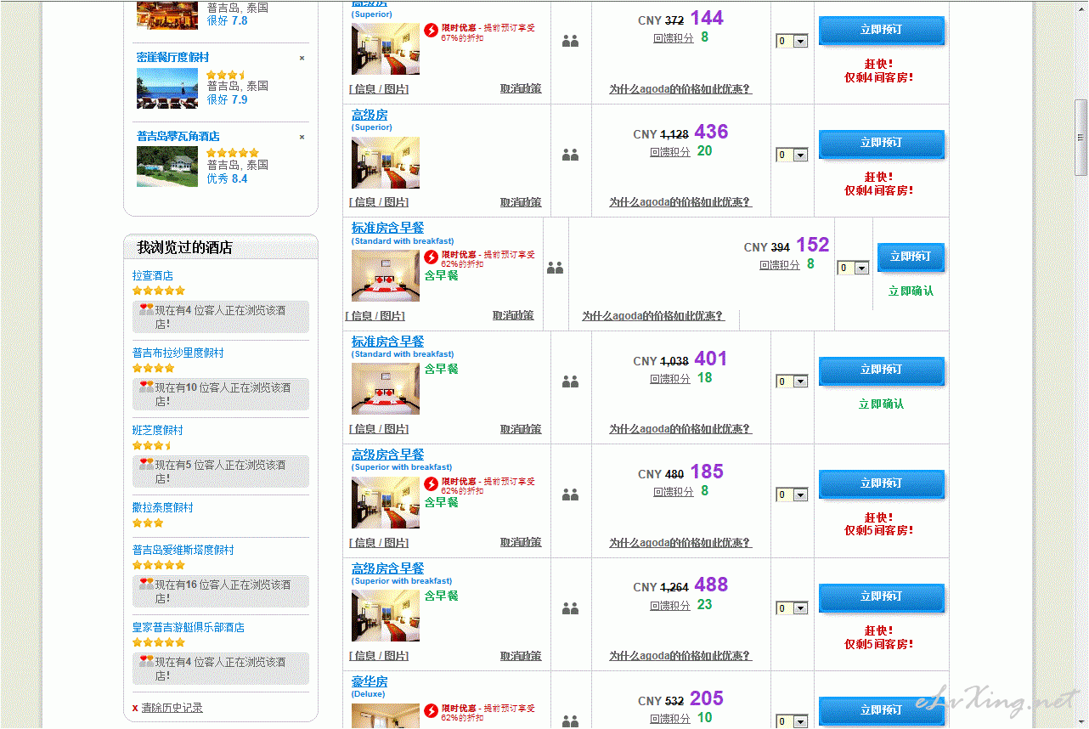The image size is (1089, 729).
Task: Open 普吉布拉纱里度假村 from browsed hotels
Action: pyautogui.click(x=178, y=353)
